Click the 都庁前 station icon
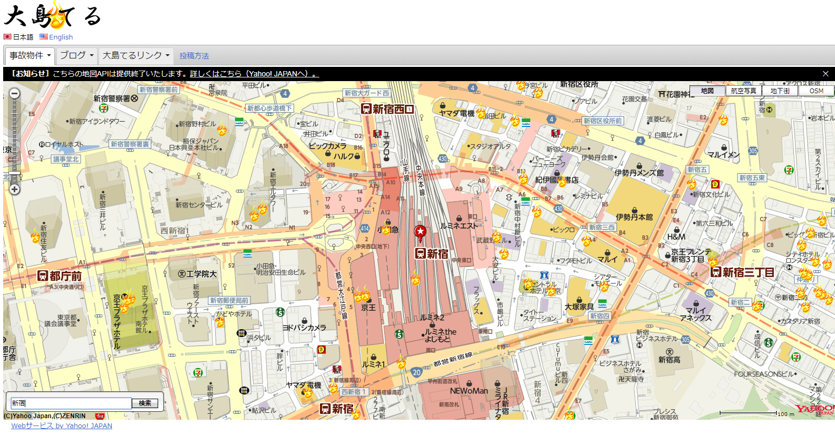 [43, 276]
